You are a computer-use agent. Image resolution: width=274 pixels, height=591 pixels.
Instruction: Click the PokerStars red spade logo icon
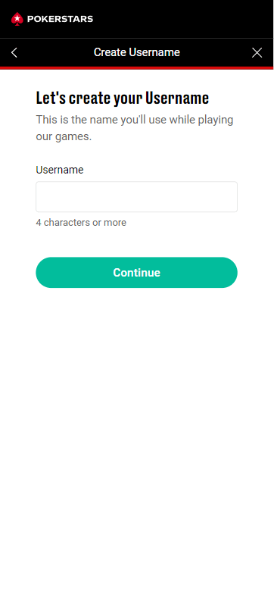pyautogui.click(x=17, y=19)
